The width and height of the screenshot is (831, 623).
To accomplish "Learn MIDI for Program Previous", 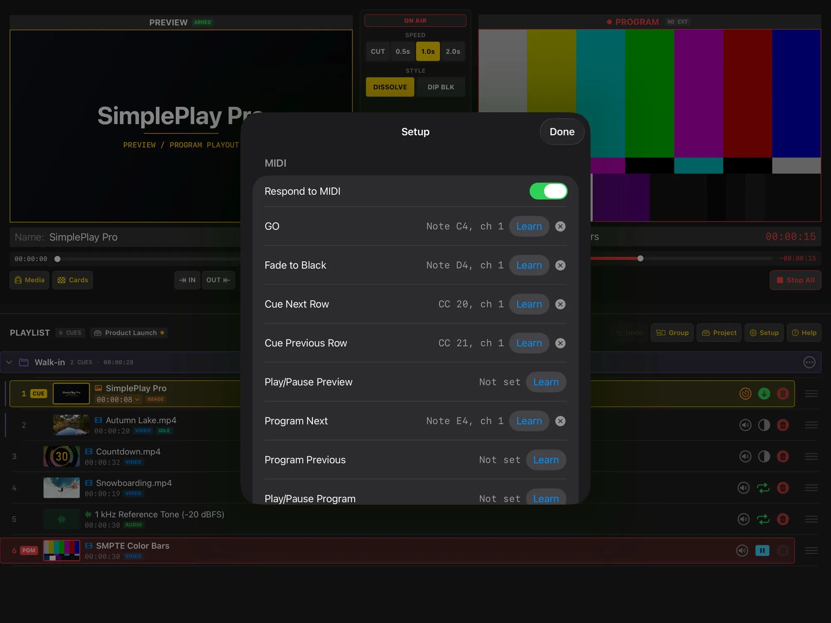I will point(546,460).
